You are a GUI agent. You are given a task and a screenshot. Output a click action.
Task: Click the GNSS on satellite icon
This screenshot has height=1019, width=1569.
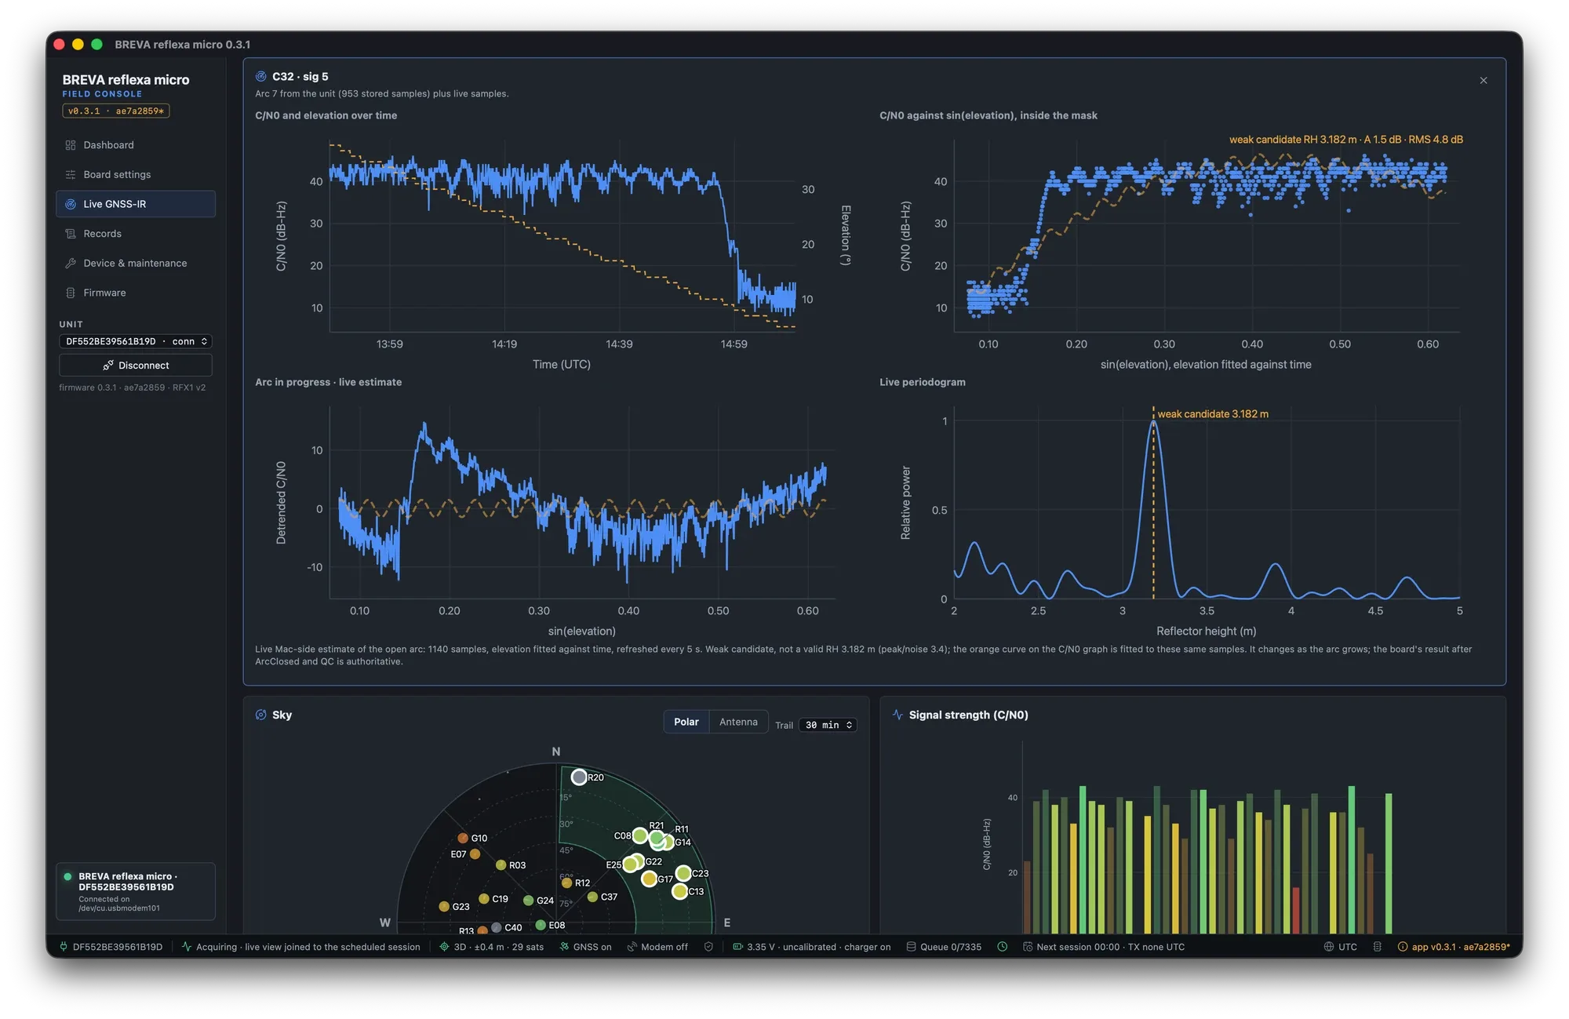[564, 947]
